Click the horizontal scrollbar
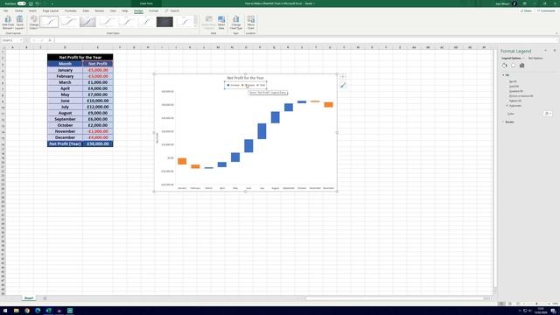This screenshot has height=315, width=560. tap(395, 298)
